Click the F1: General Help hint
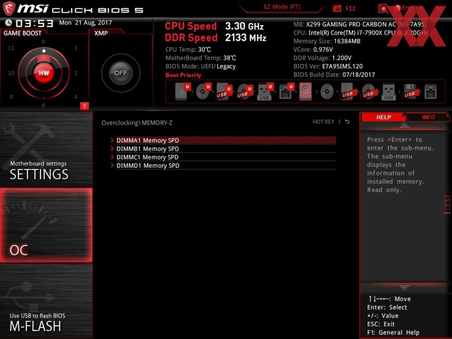 coord(393,332)
